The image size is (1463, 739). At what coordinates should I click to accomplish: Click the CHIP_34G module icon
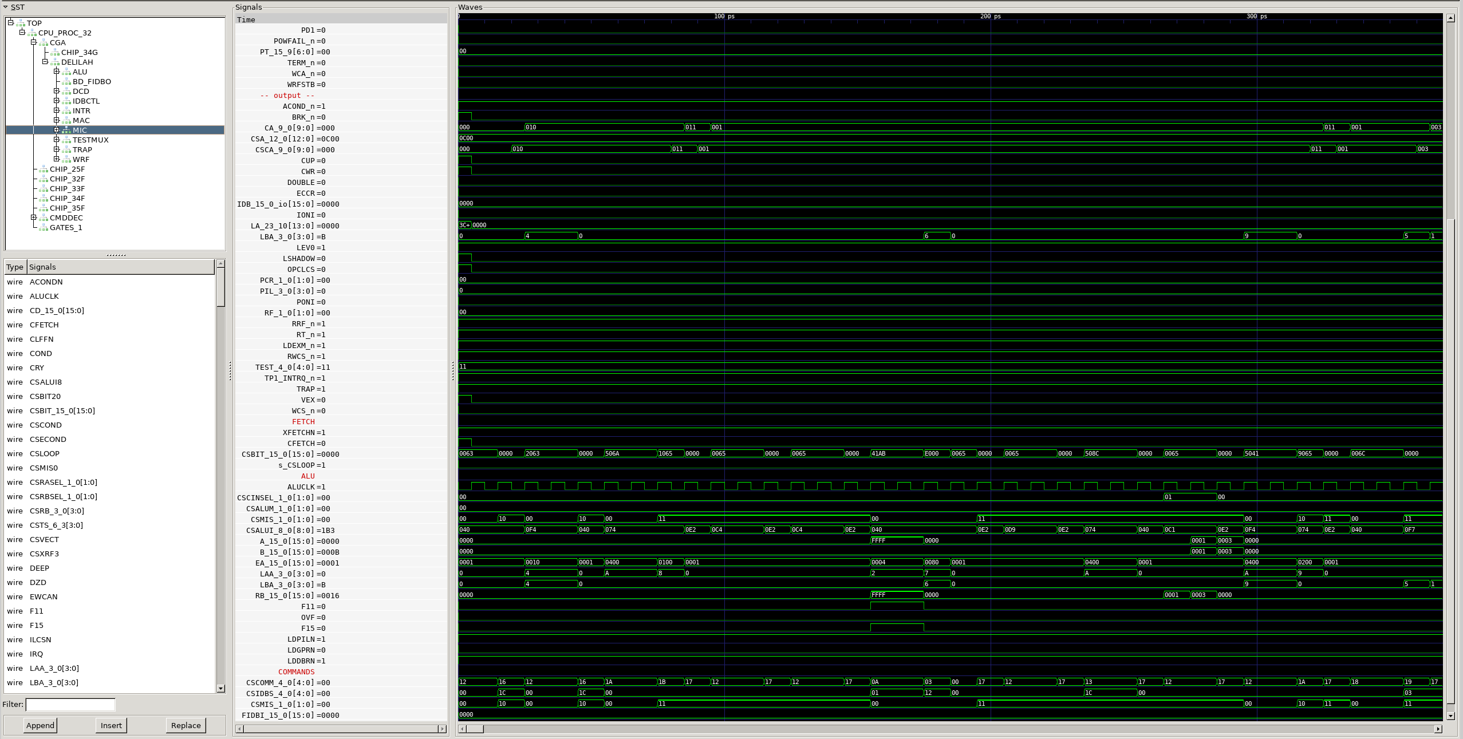(x=55, y=53)
